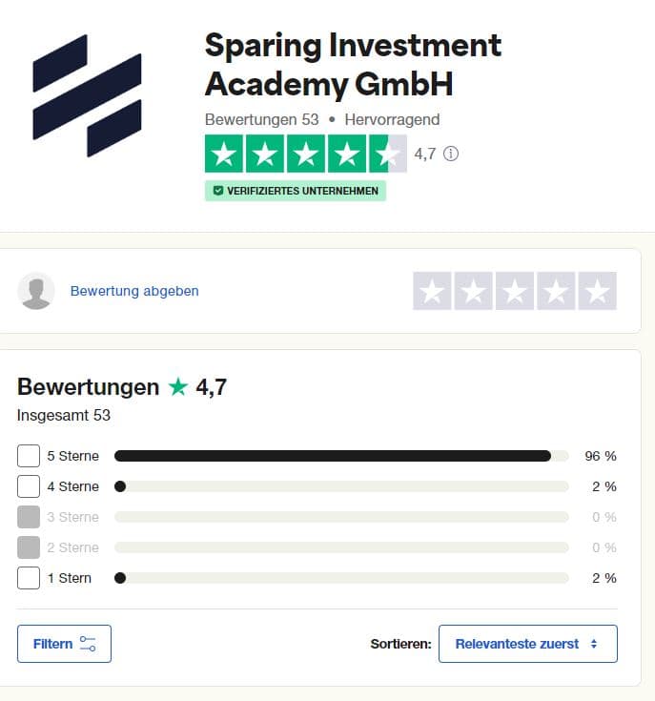Select the first empty rating star
Viewport: 655px width, 701px height.
432,291
